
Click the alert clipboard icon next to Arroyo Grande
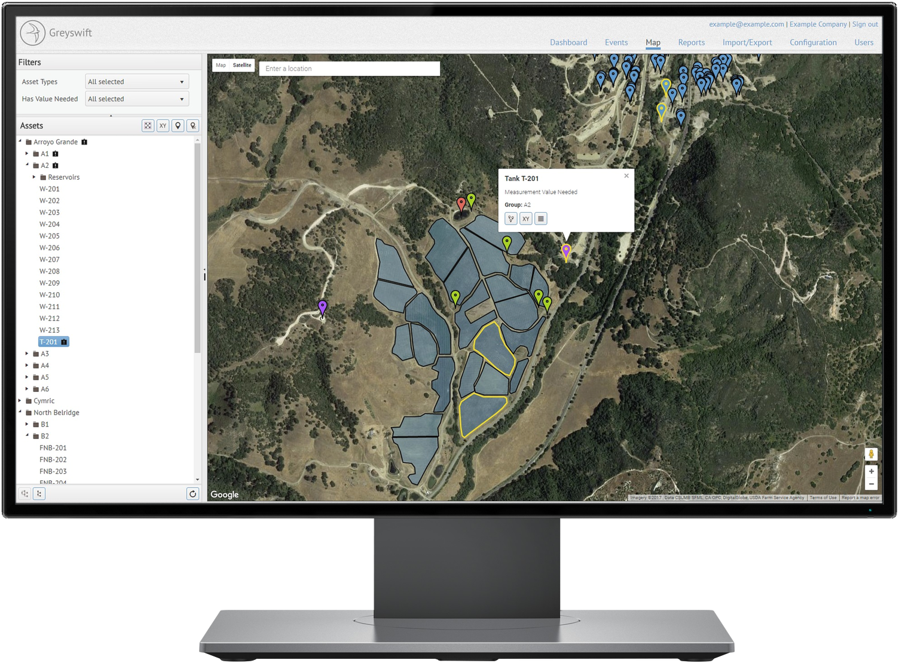(x=84, y=142)
